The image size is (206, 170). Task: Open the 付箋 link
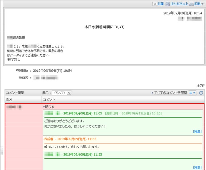point(161,4)
